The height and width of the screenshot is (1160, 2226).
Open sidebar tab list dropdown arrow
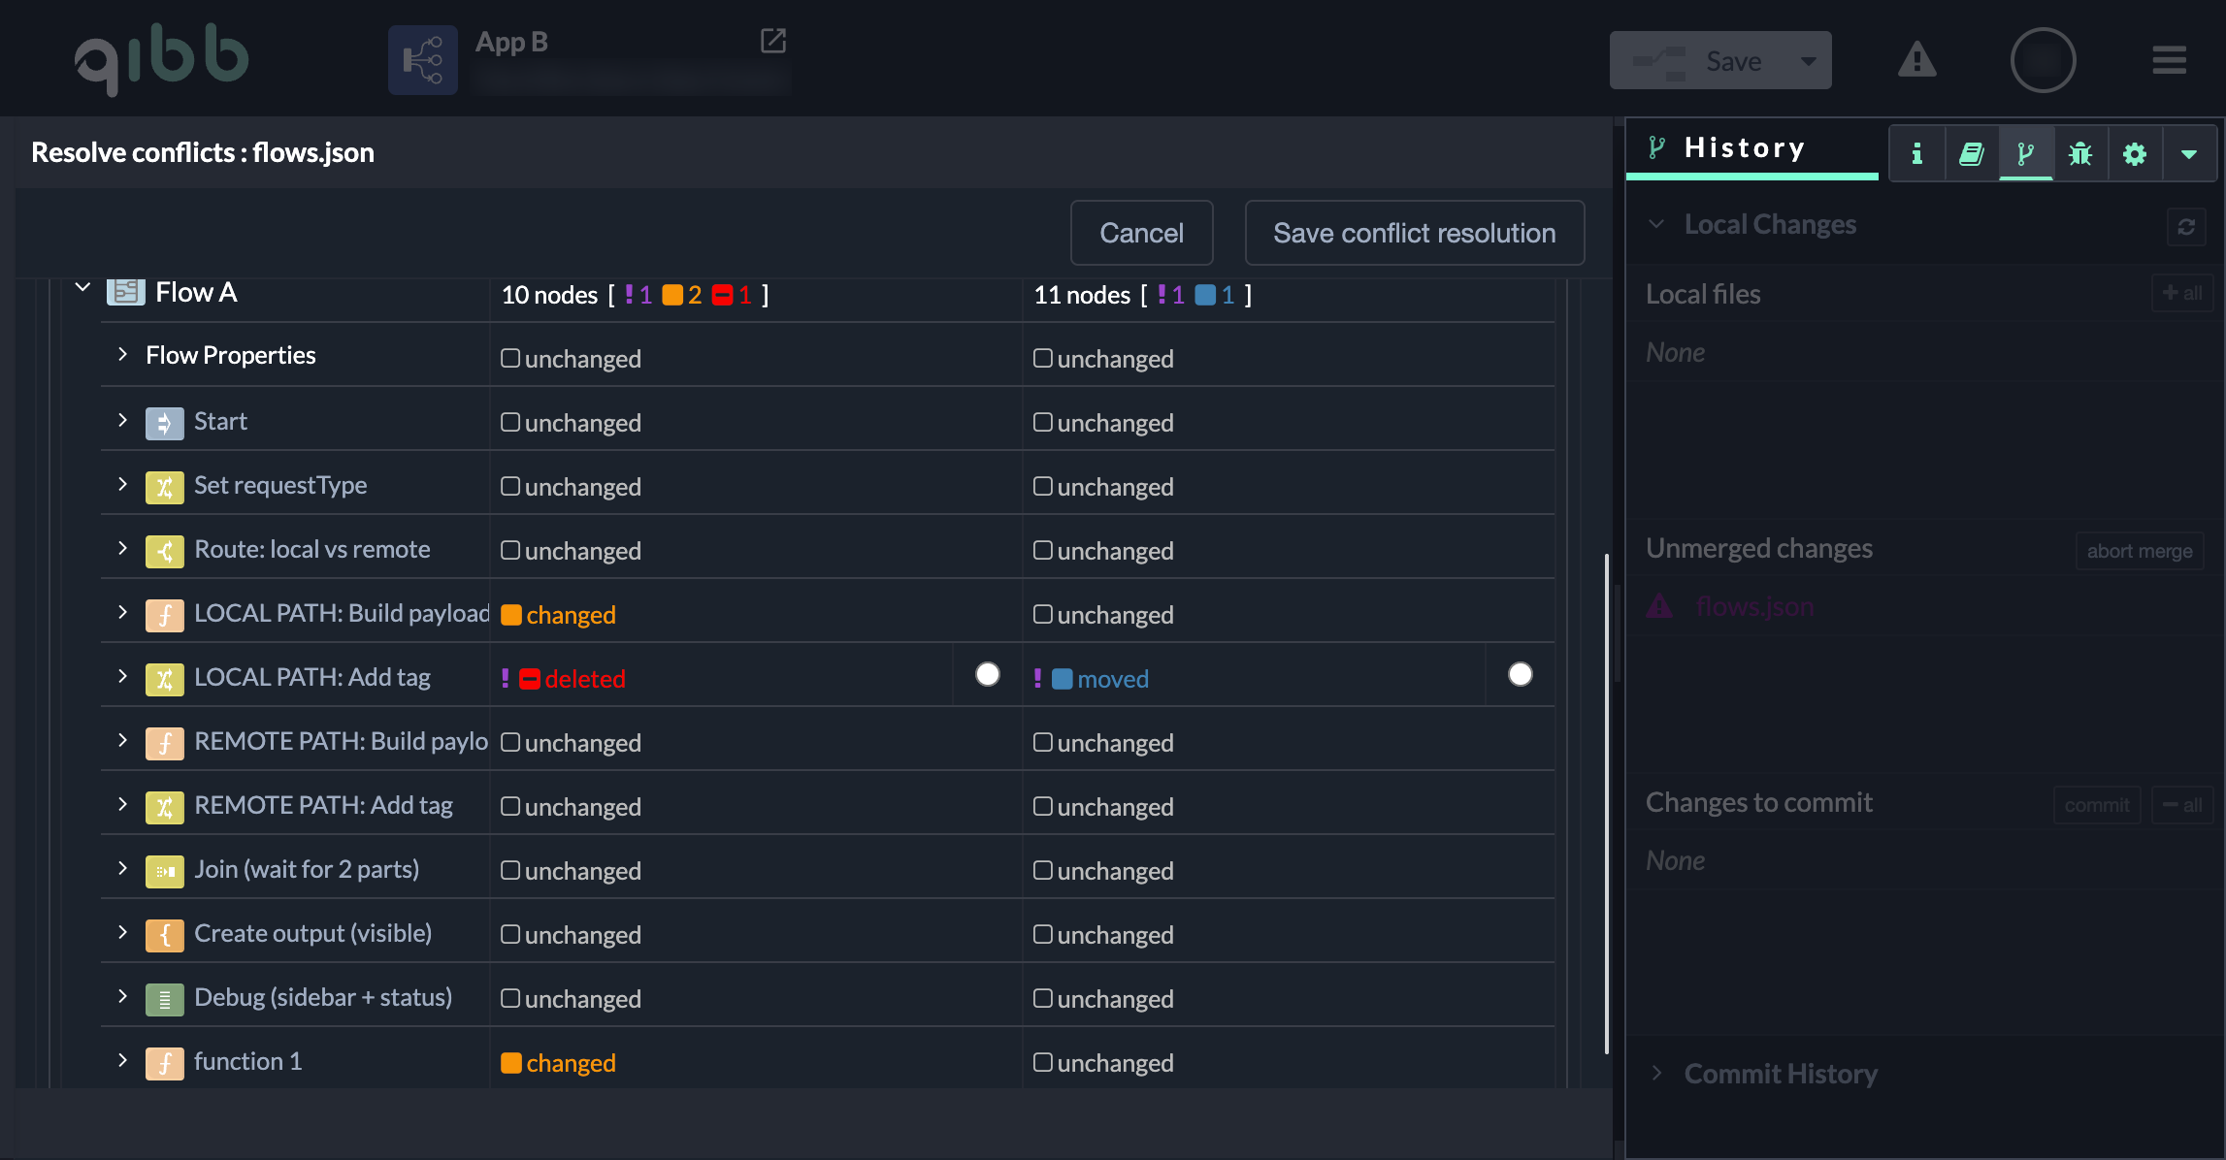coord(2188,153)
